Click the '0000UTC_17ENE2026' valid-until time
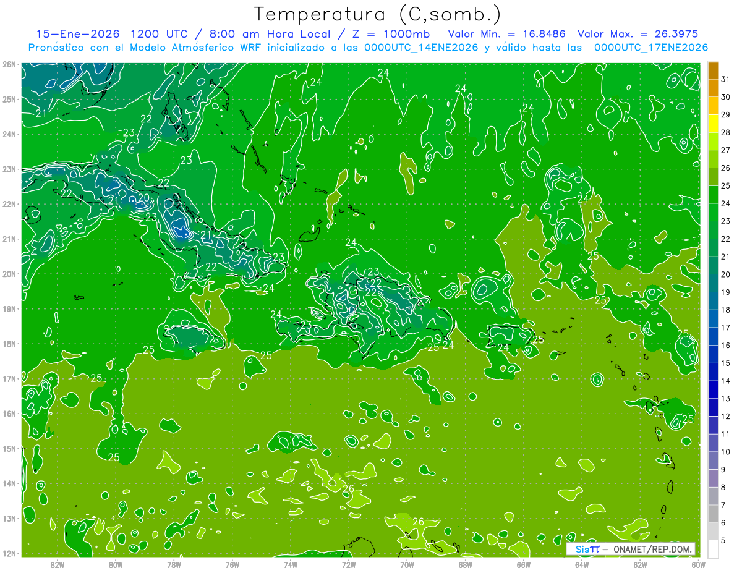 tap(650, 48)
